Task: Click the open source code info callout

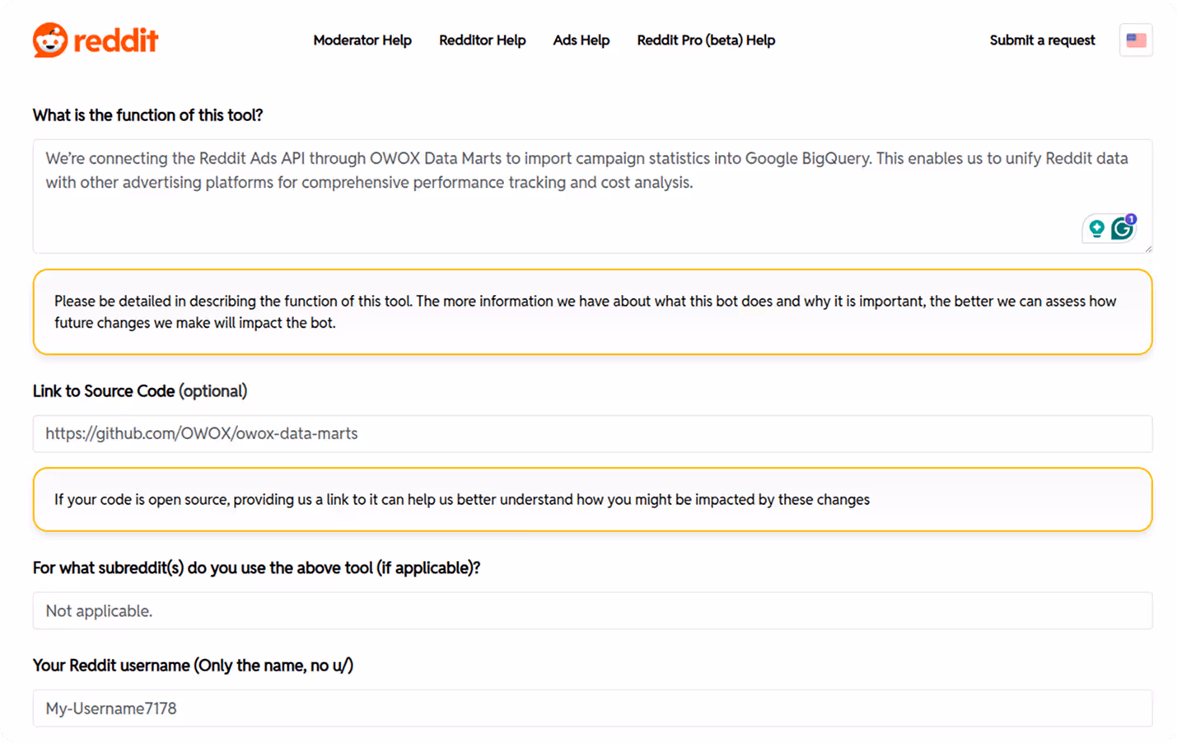Action: [x=591, y=499]
